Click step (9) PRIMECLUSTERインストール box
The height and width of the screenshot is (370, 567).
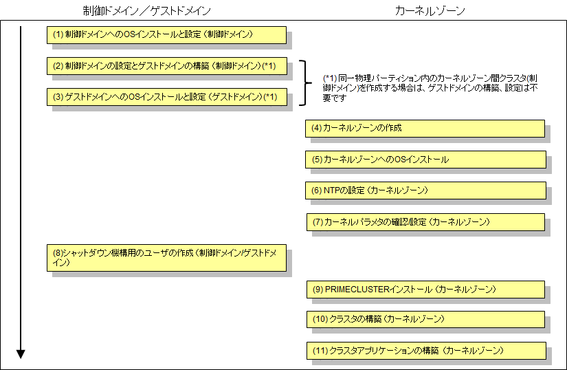pos(425,290)
